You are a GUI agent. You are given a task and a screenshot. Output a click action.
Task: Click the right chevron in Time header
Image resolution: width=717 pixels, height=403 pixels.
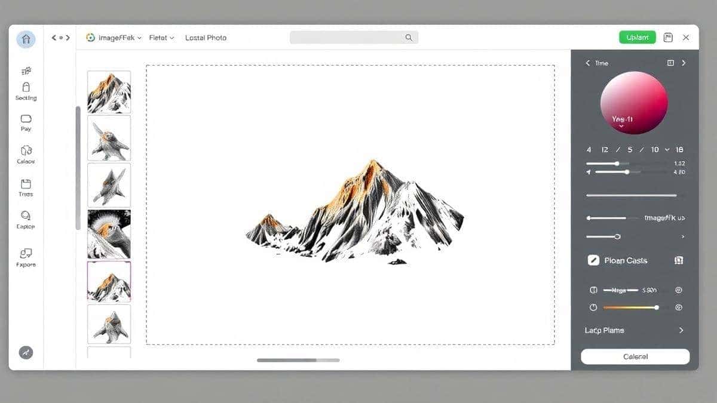(x=684, y=63)
